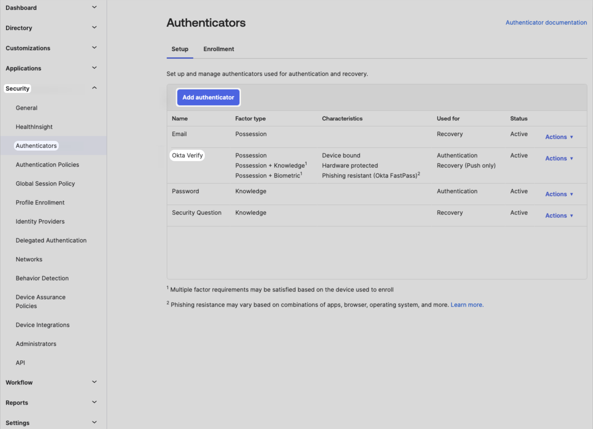Select the Password authenticator name

tap(185, 191)
